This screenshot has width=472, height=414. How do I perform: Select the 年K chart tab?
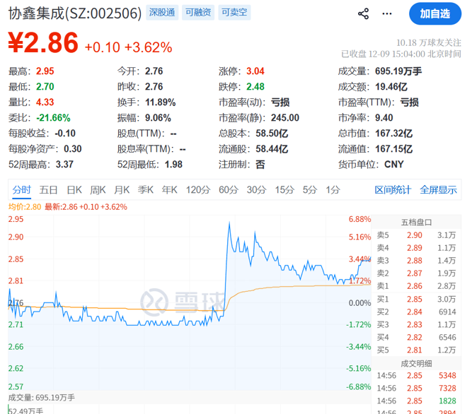click(x=170, y=190)
